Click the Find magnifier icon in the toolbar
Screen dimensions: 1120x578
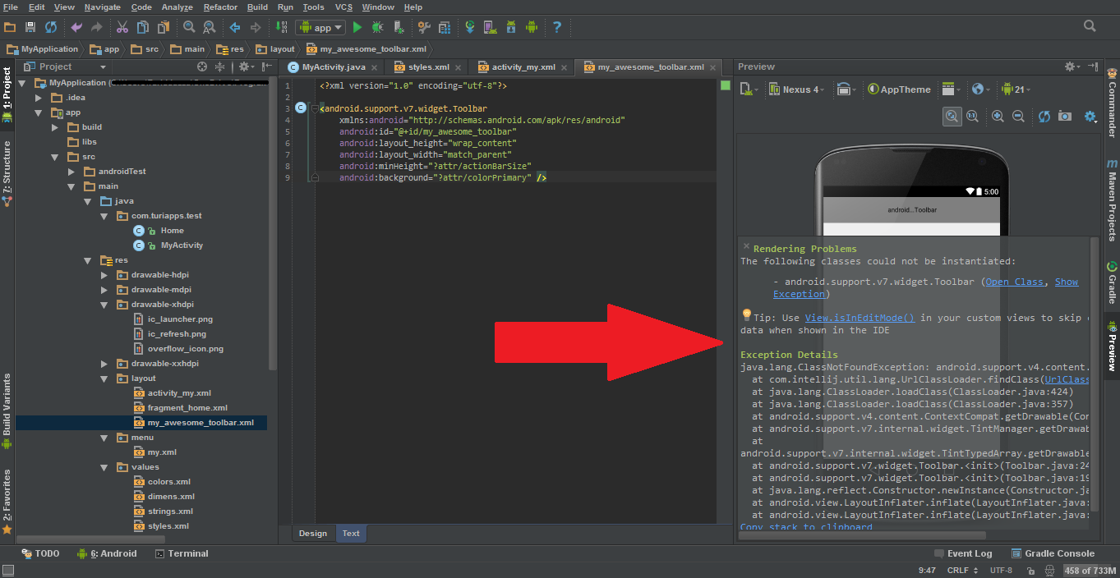click(189, 27)
